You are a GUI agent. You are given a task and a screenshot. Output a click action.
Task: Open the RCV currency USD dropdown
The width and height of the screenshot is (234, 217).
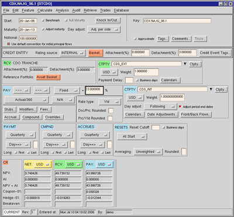coord(74,164)
